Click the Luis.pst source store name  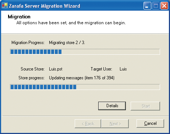pos(56,69)
